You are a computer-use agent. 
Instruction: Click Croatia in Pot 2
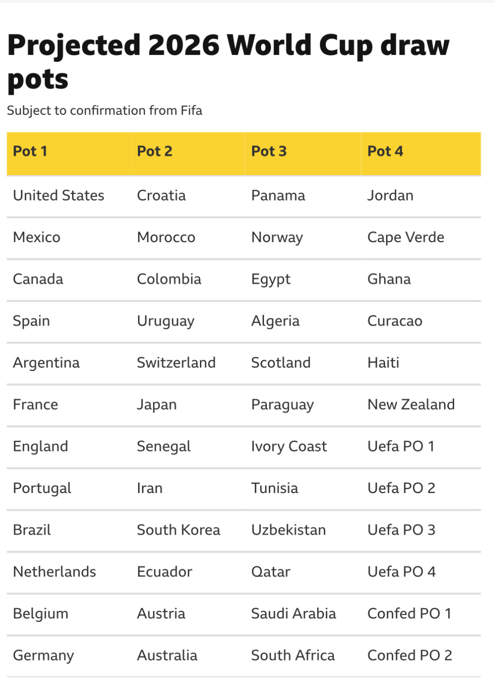(161, 195)
